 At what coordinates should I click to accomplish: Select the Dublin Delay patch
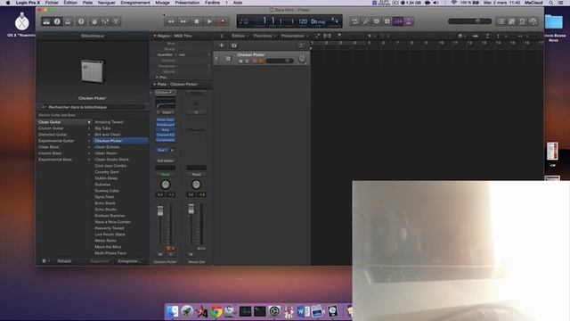120,178
